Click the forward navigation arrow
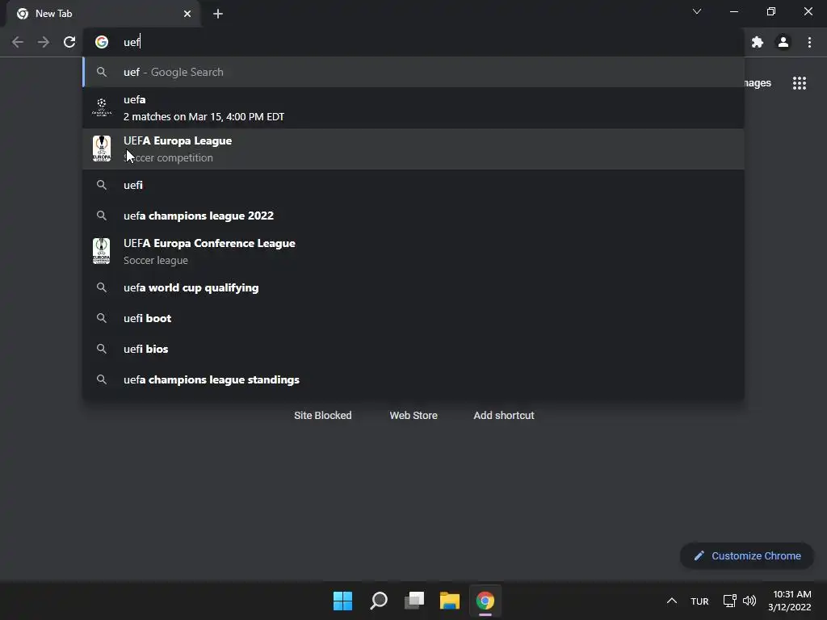The image size is (827, 620). pyautogui.click(x=44, y=42)
